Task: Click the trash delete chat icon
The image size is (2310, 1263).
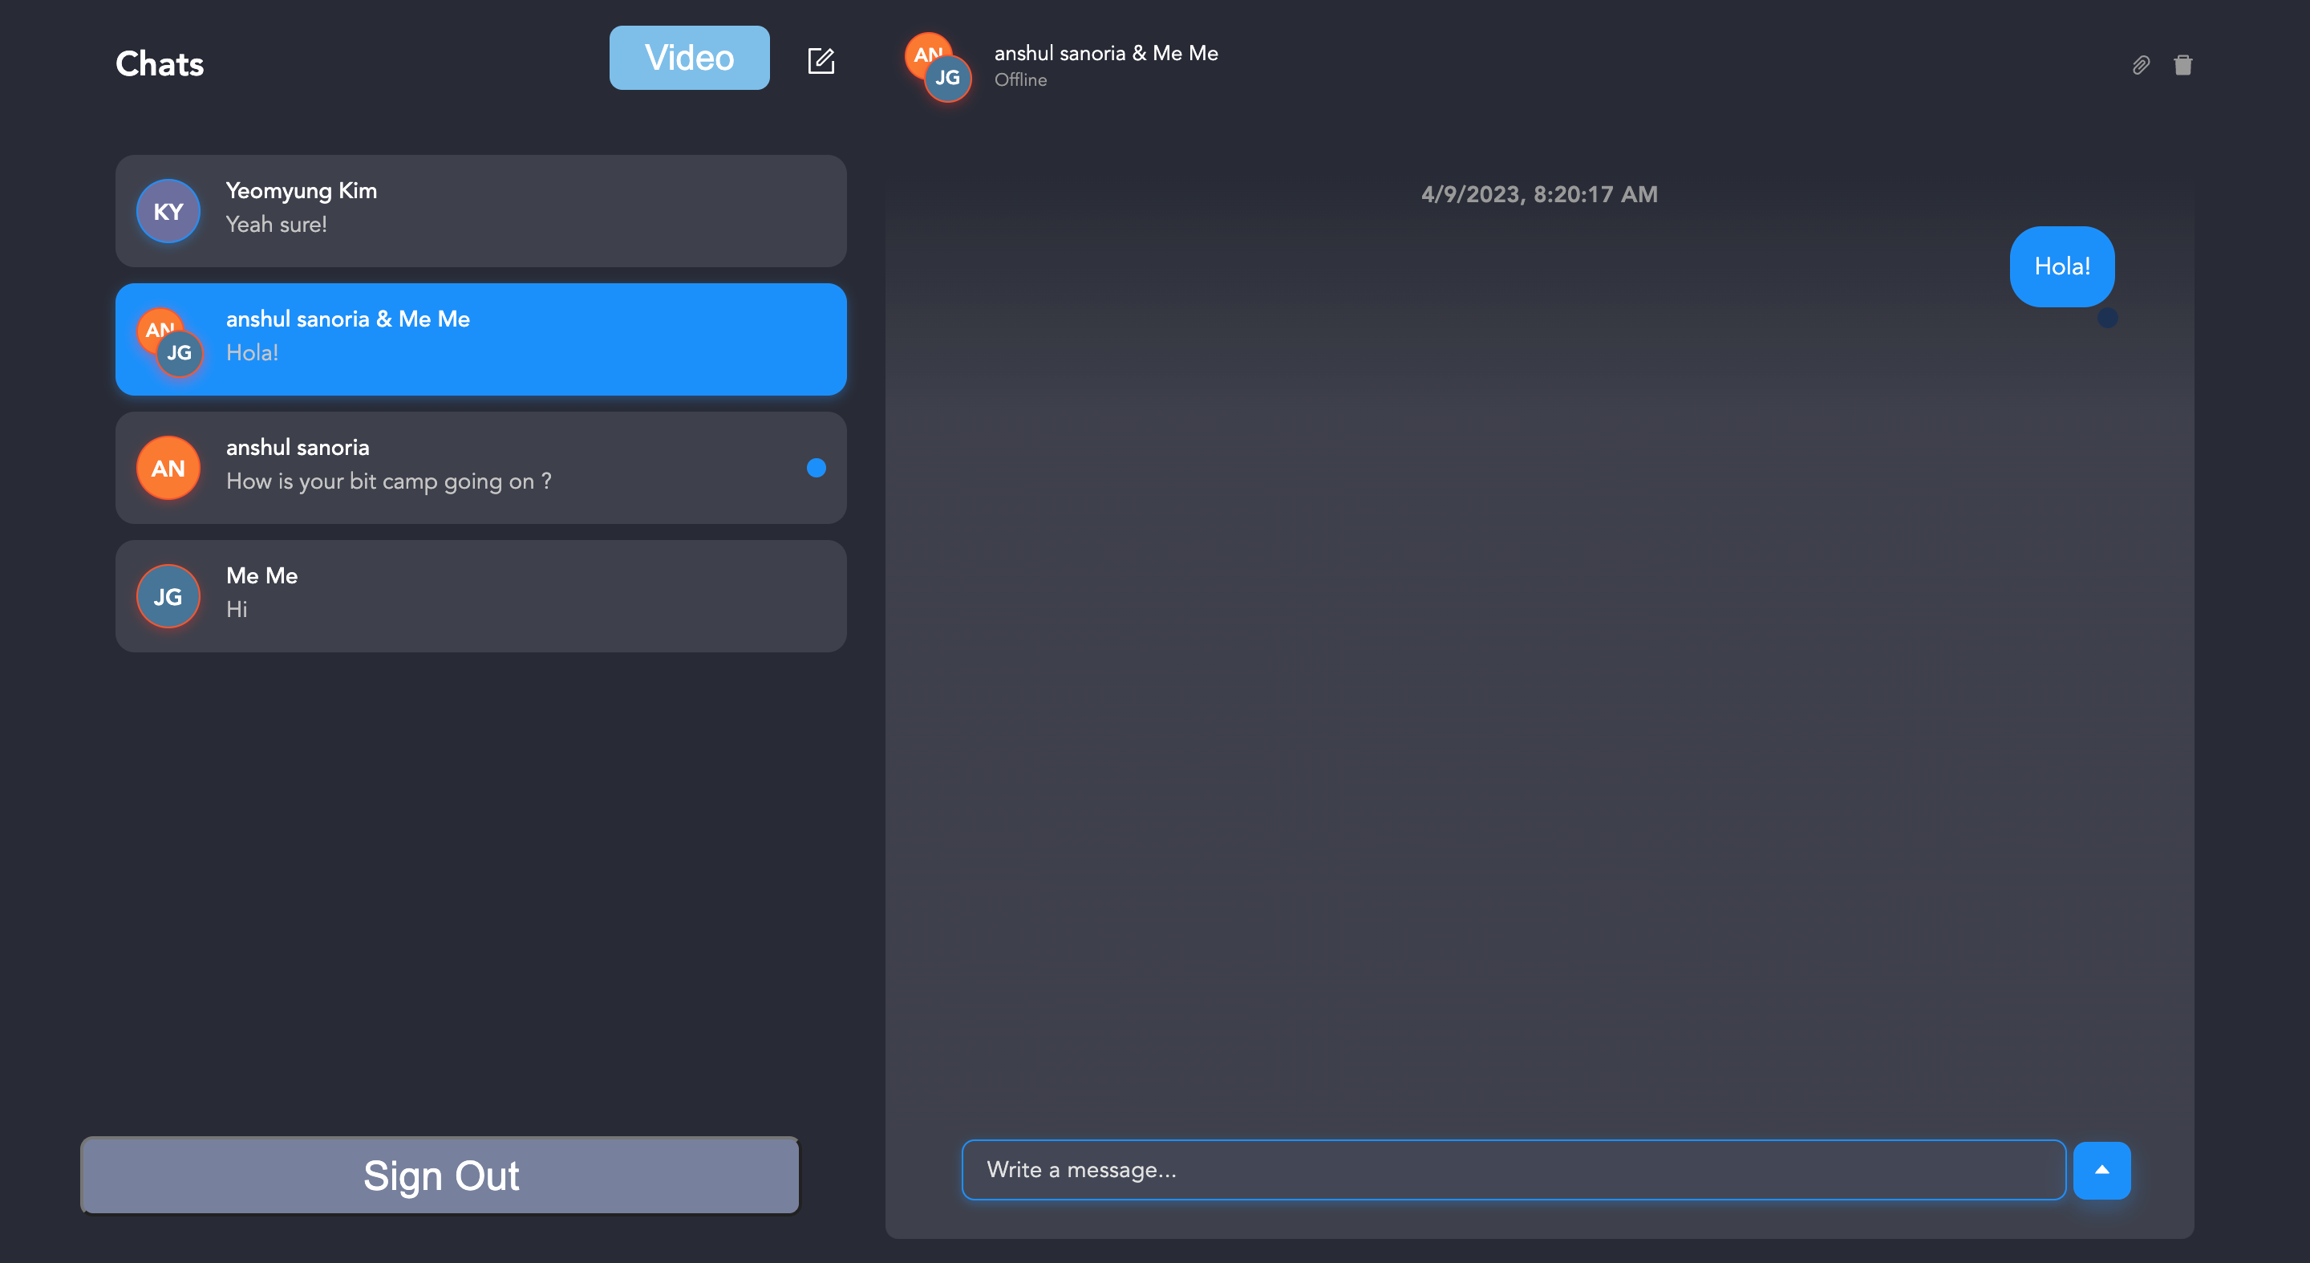Action: (x=2182, y=64)
